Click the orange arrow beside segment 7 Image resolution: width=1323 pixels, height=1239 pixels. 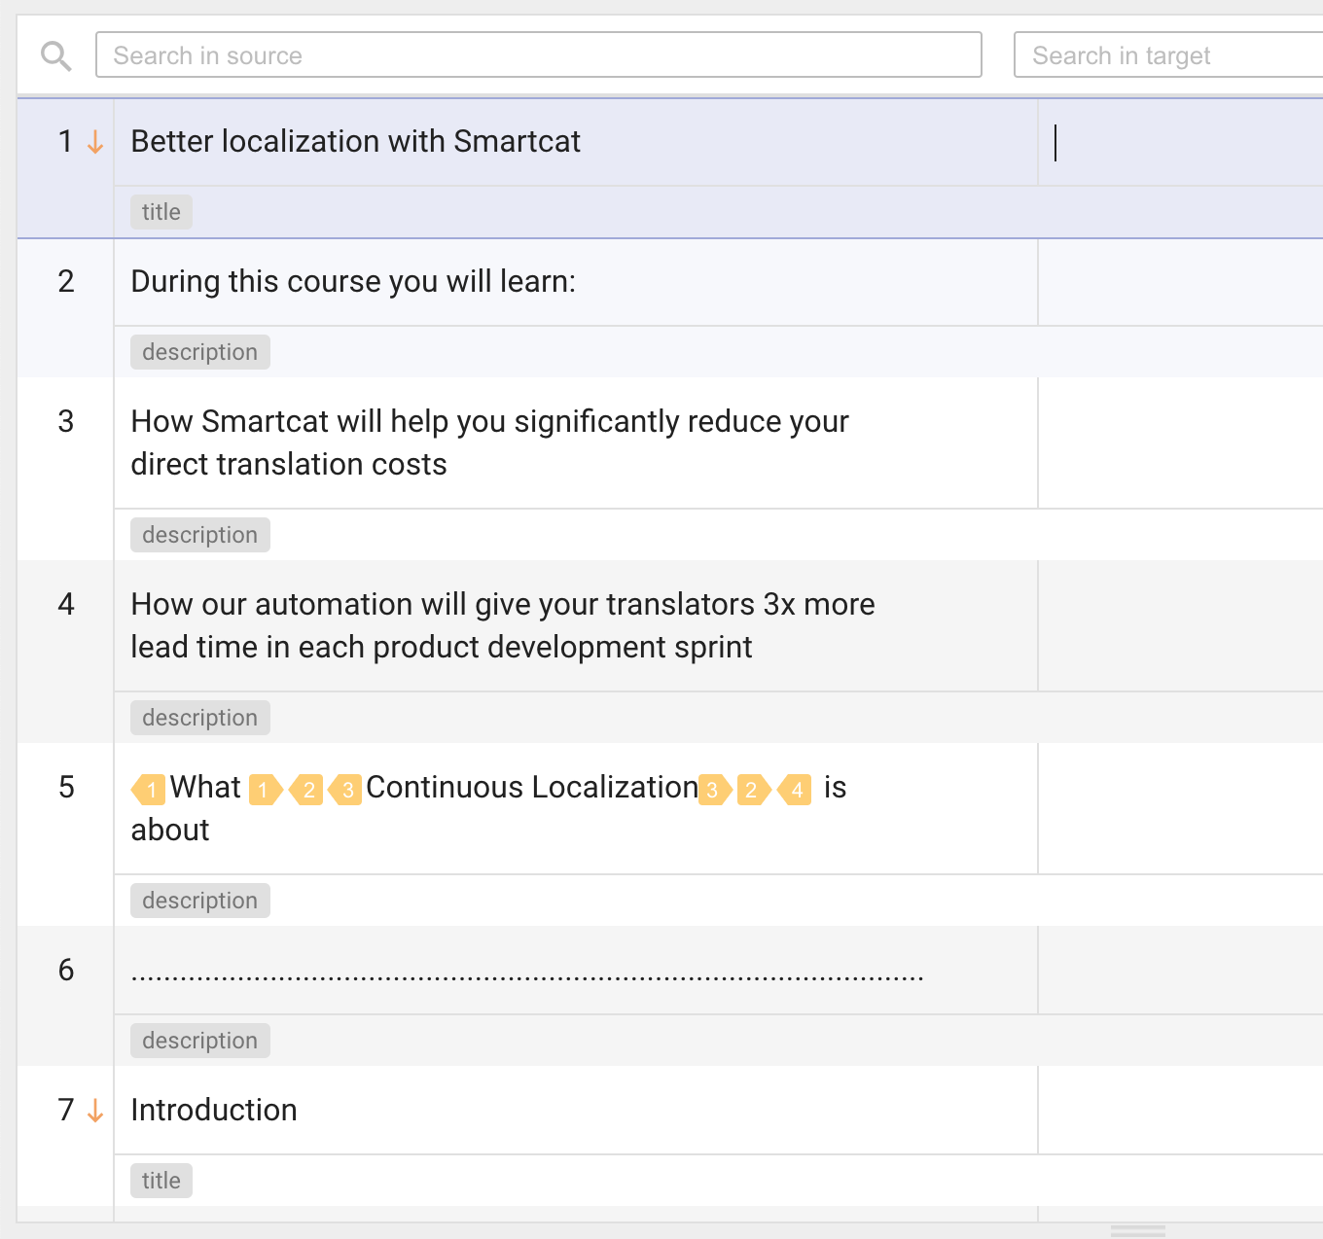[x=95, y=1111]
